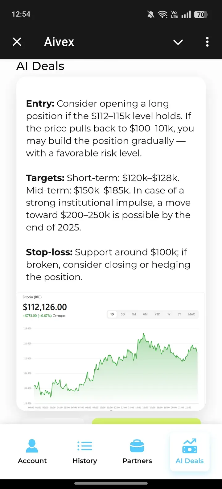The height and width of the screenshot is (489, 222).
Task: Tap the AI Deals chart icon
Action: click(190, 446)
